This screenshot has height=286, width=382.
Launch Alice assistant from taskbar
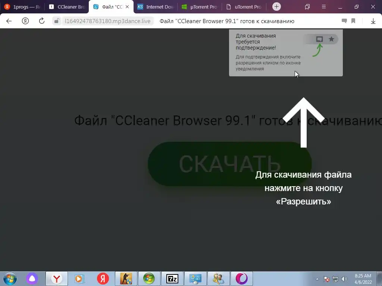pos(32,279)
